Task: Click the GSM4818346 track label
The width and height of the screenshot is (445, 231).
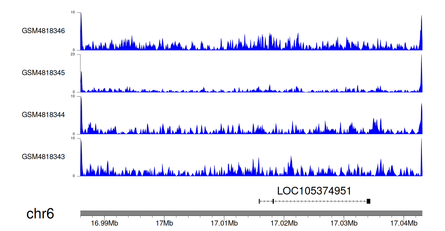Action: (x=43, y=31)
